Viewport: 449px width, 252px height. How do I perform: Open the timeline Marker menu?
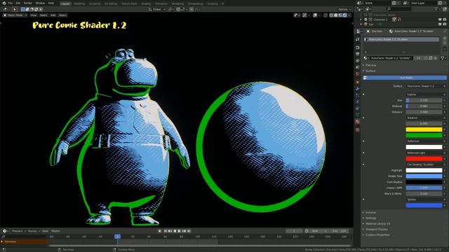coord(55,231)
